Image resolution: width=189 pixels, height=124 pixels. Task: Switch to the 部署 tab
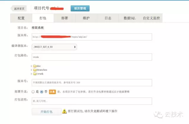[x=65, y=18]
